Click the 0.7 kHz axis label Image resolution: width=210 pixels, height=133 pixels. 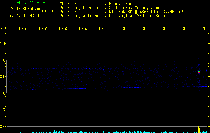pyautogui.click(x=3, y=110)
